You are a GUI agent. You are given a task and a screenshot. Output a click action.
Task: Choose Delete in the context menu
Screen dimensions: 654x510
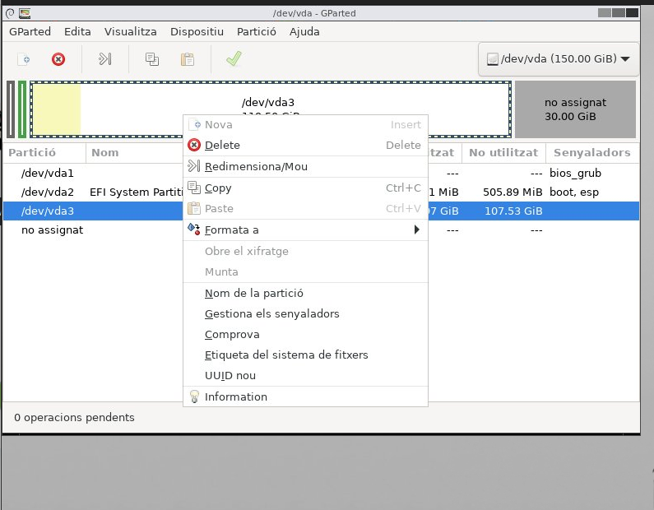coord(222,146)
